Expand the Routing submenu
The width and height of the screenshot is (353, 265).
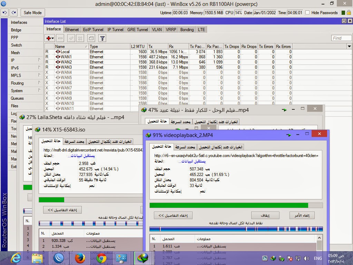point(39,83)
